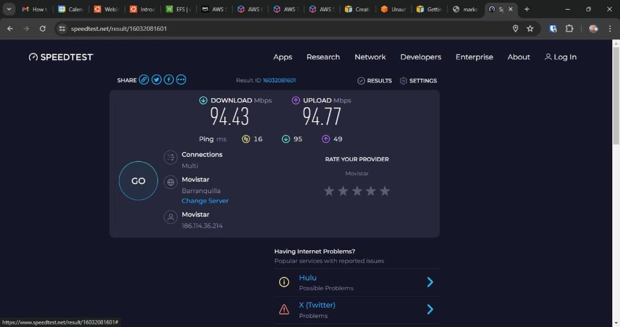Expand the X (Twitter) problems entry
This screenshot has width=620, height=327.
[430, 309]
